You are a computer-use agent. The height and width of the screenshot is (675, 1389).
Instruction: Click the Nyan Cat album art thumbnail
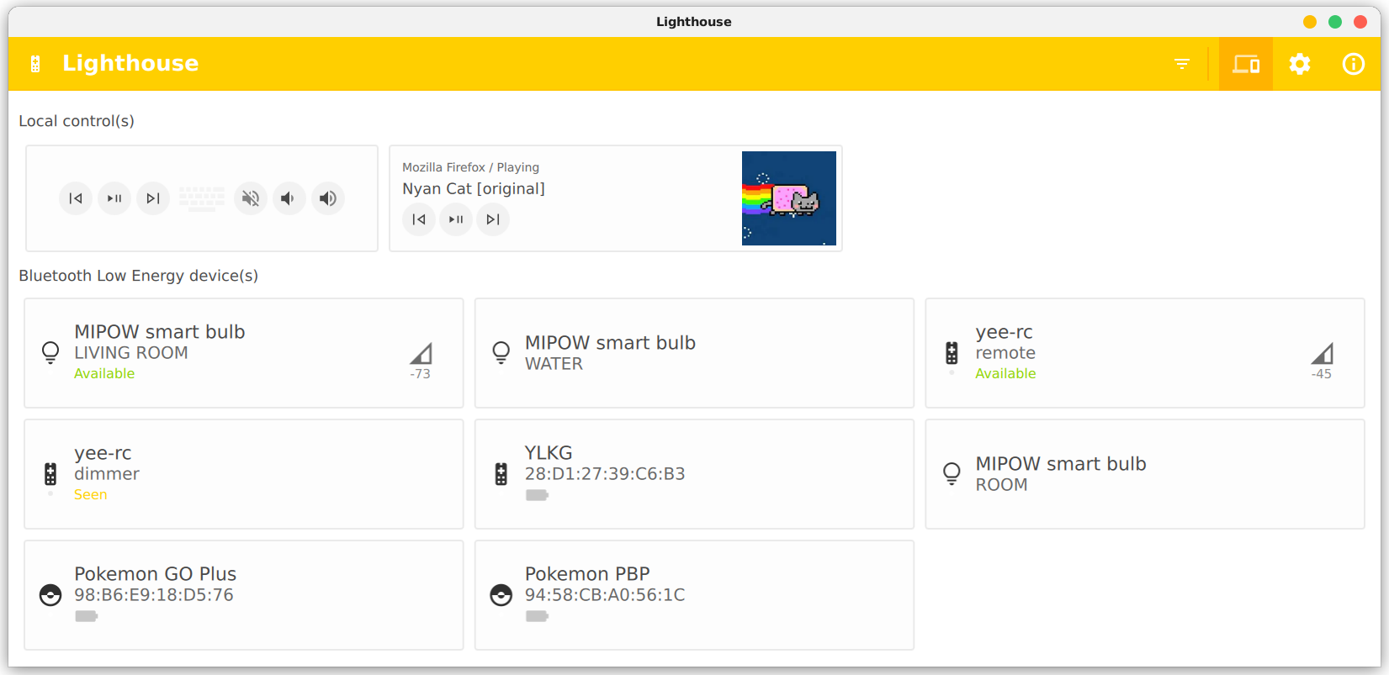pyautogui.click(x=789, y=198)
